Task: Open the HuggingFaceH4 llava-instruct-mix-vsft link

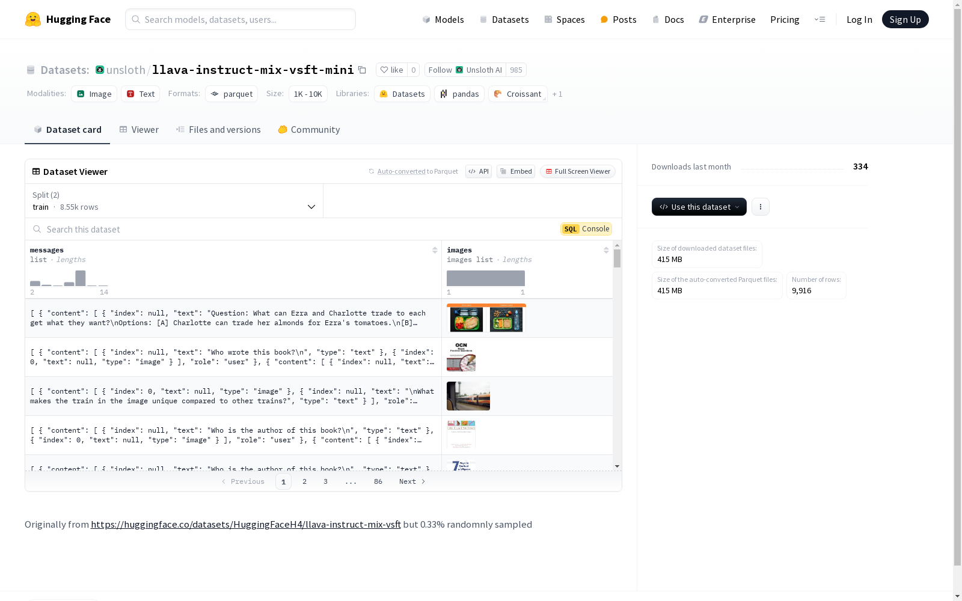Action: pos(246,524)
